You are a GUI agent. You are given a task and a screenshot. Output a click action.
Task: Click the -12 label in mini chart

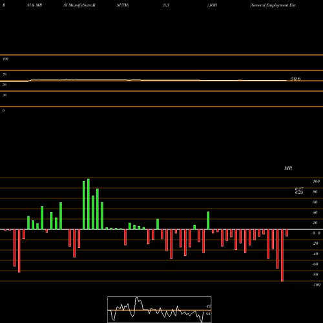click(208, 306)
